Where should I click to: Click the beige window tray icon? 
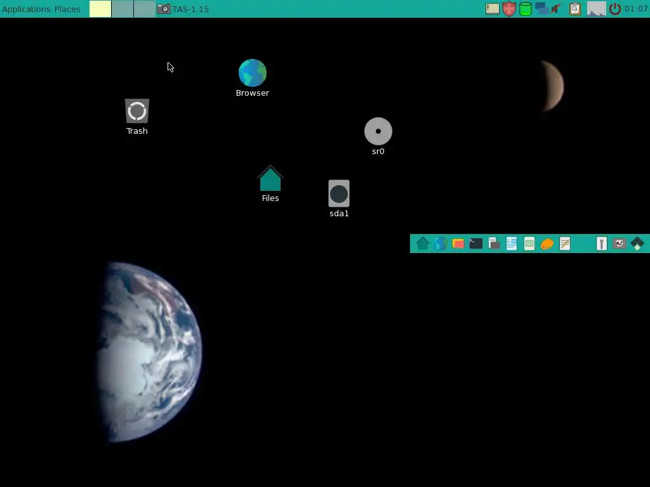pos(493,9)
